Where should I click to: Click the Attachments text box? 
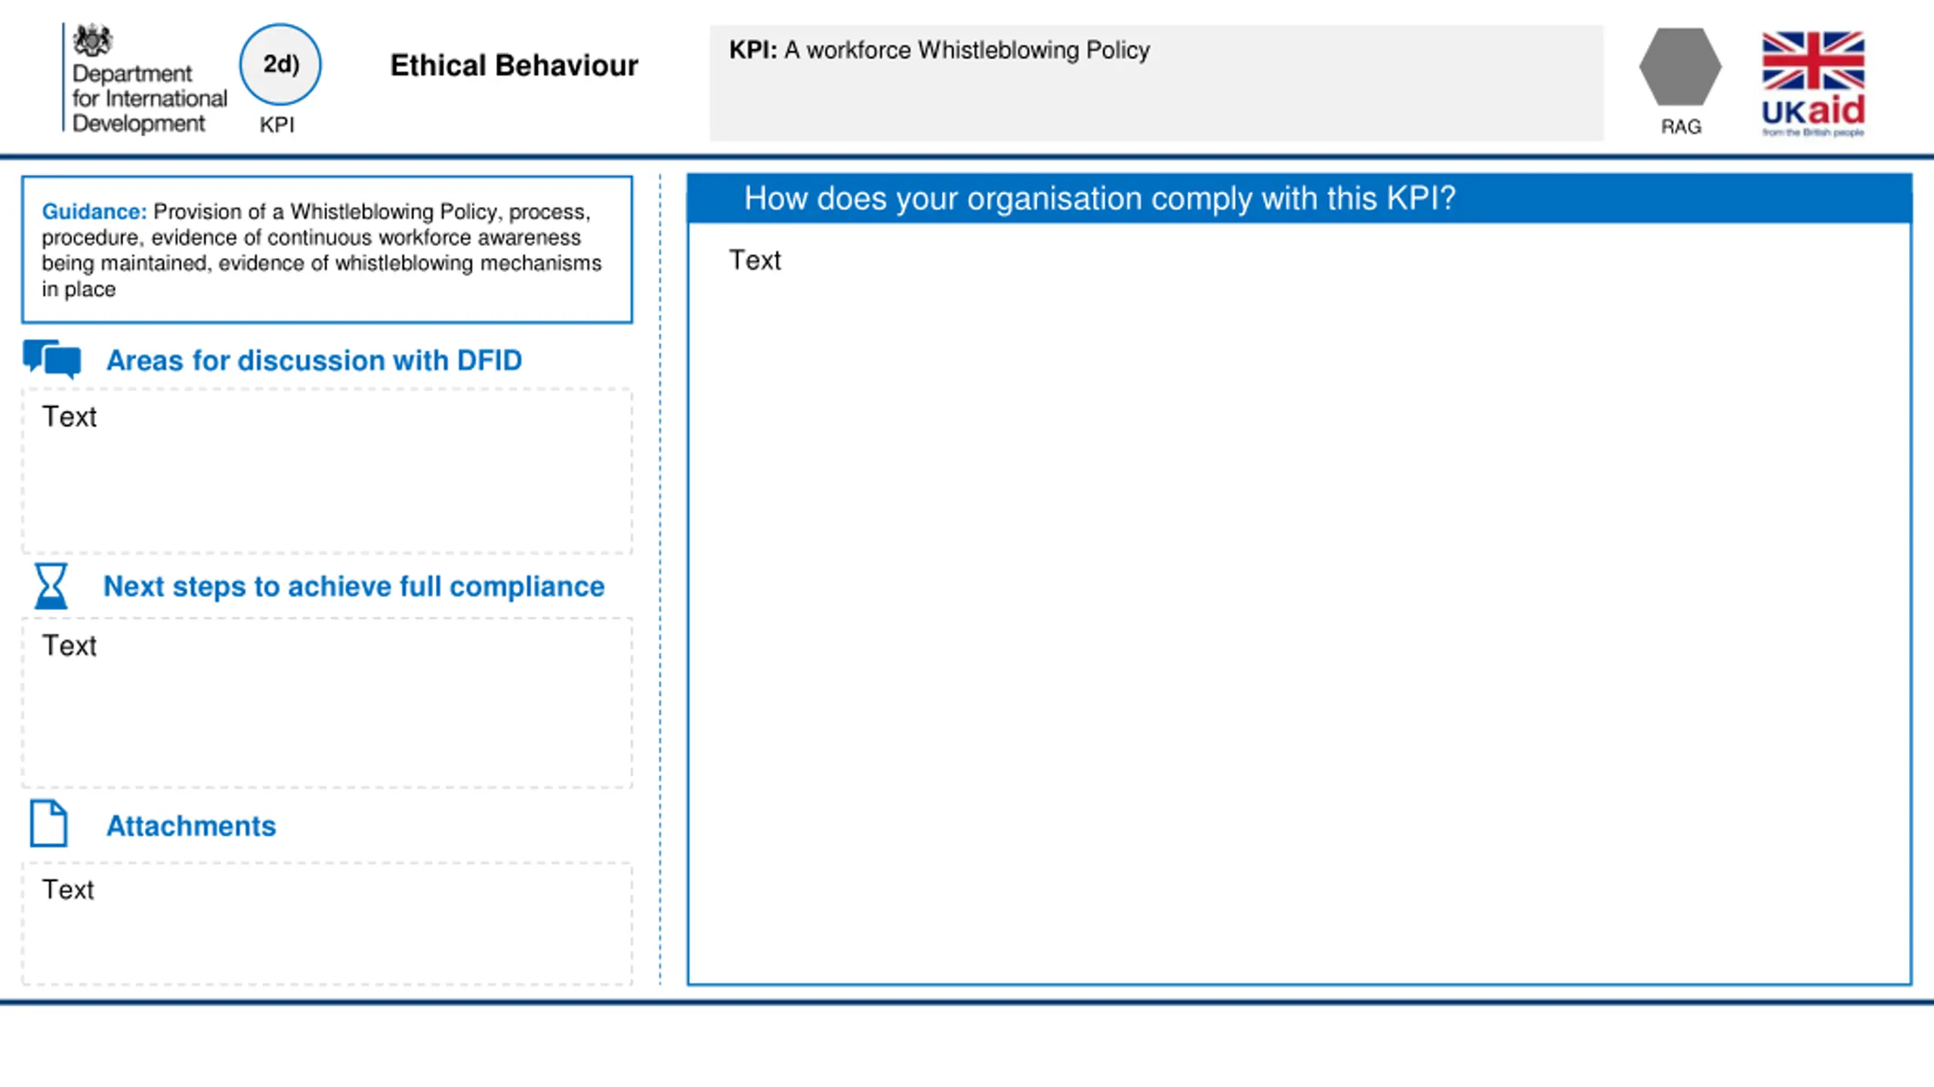[327, 923]
